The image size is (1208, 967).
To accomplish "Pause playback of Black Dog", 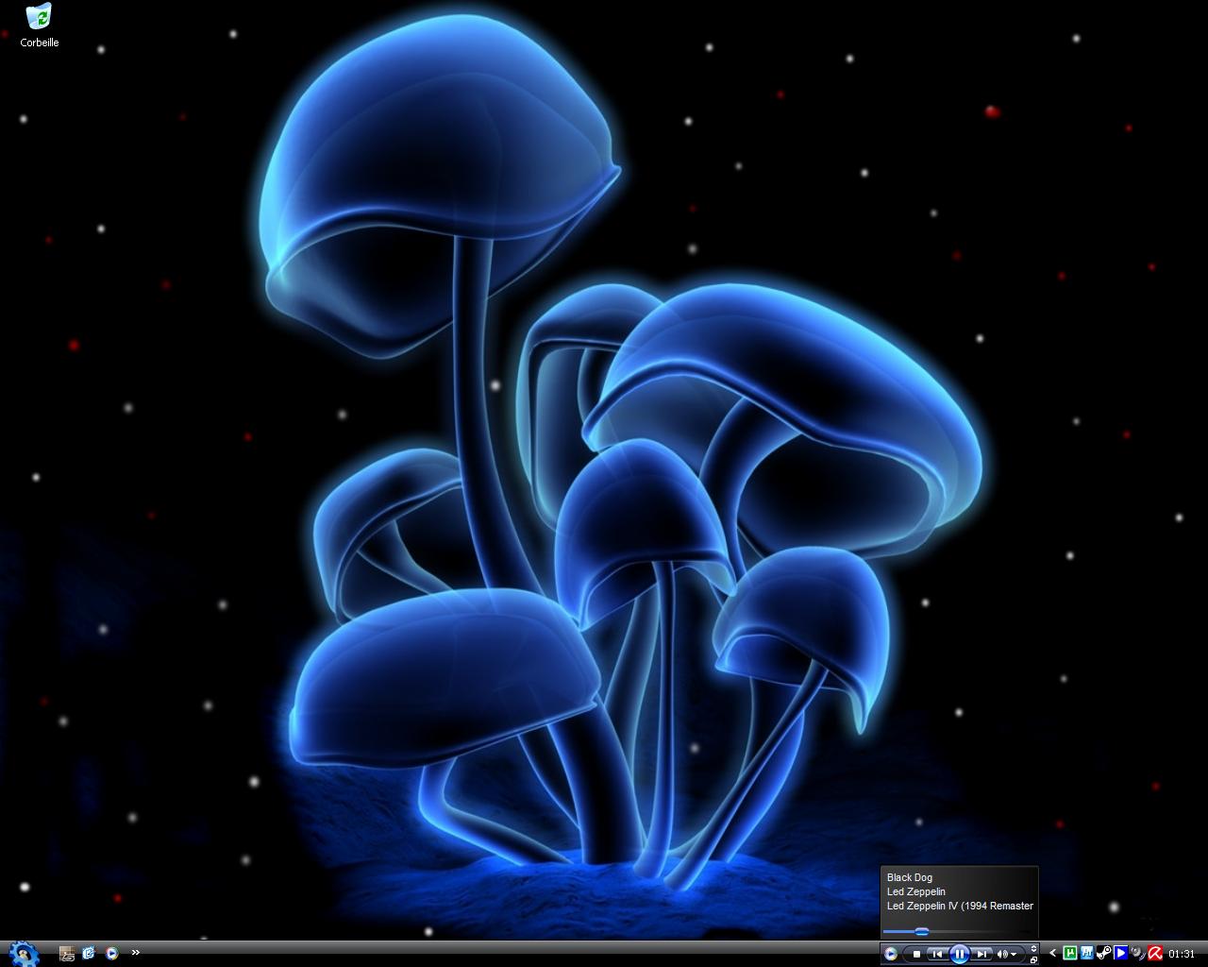I will pos(960,954).
